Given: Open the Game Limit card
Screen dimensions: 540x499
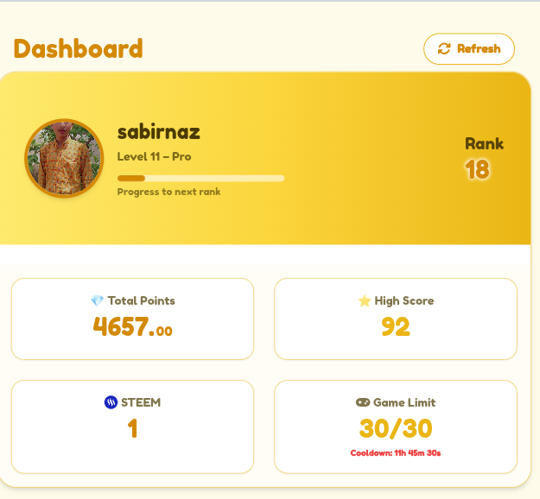Looking at the screenshot, I should (x=396, y=426).
